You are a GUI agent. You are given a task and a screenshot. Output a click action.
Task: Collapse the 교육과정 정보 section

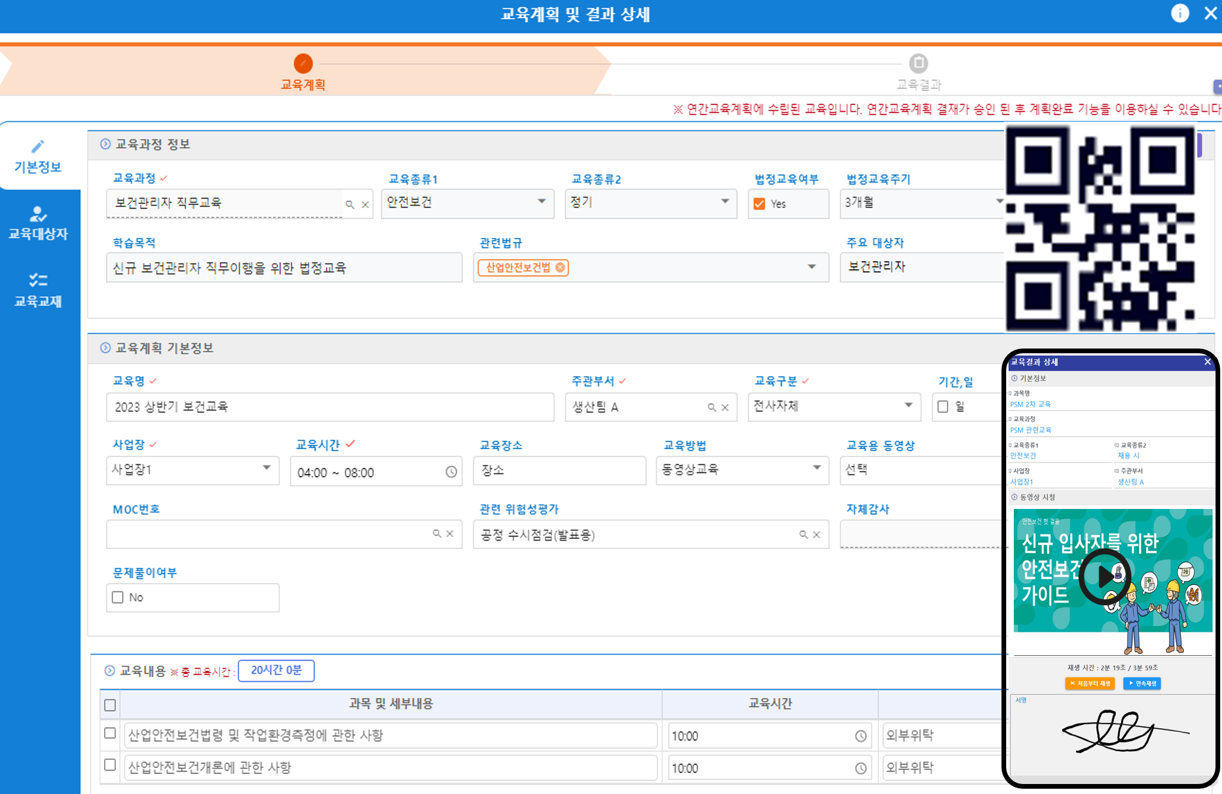tap(105, 144)
